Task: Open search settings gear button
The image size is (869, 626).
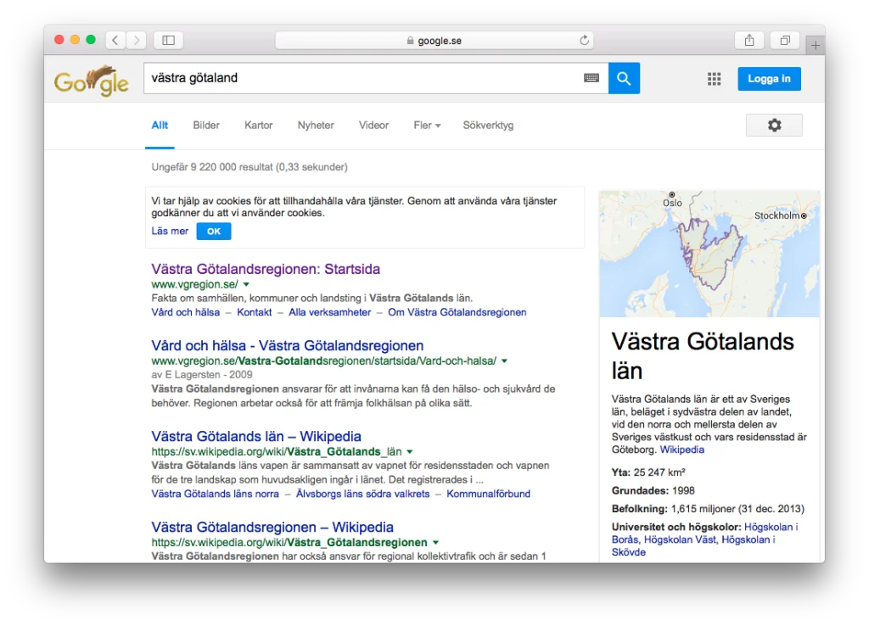Action: point(773,126)
